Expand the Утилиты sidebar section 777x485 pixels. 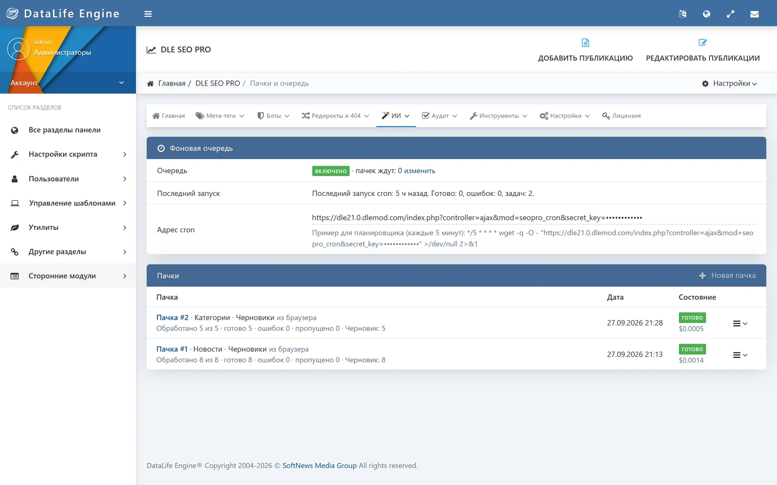(x=68, y=227)
